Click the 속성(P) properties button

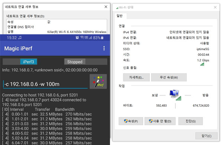click(131, 121)
